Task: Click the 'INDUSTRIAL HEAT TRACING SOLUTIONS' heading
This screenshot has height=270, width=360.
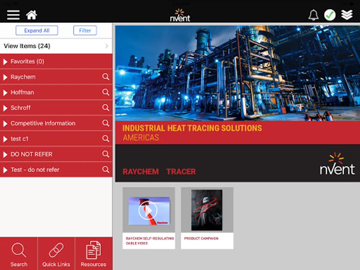Action: point(192,128)
